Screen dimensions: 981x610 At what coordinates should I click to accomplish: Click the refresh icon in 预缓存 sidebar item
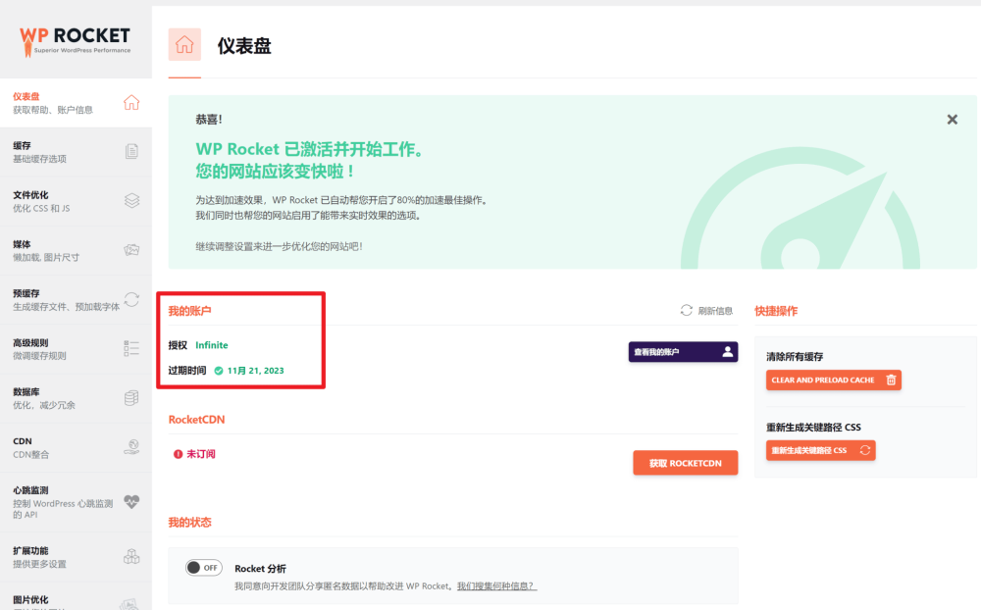click(x=131, y=299)
